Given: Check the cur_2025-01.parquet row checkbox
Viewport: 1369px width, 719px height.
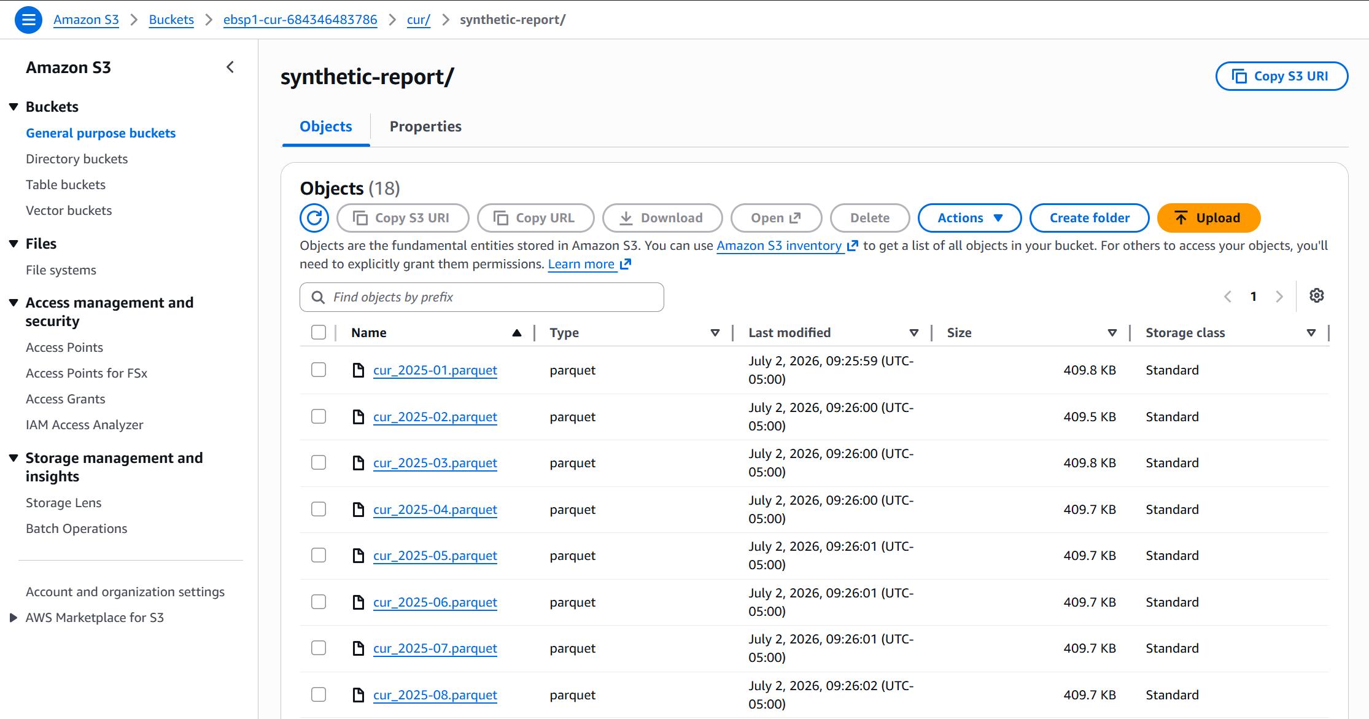Looking at the screenshot, I should [x=319, y=370].
